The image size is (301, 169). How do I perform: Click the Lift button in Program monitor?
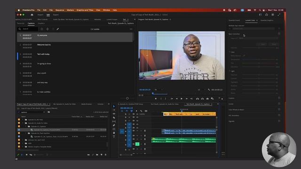pos(198,99)
